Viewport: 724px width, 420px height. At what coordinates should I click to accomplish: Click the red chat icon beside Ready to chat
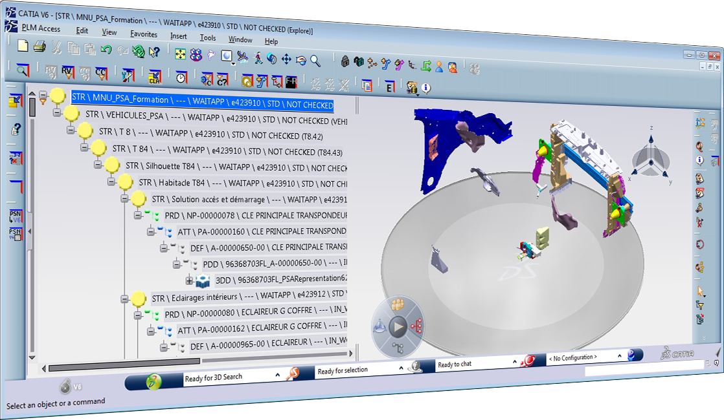click(528, 361)
